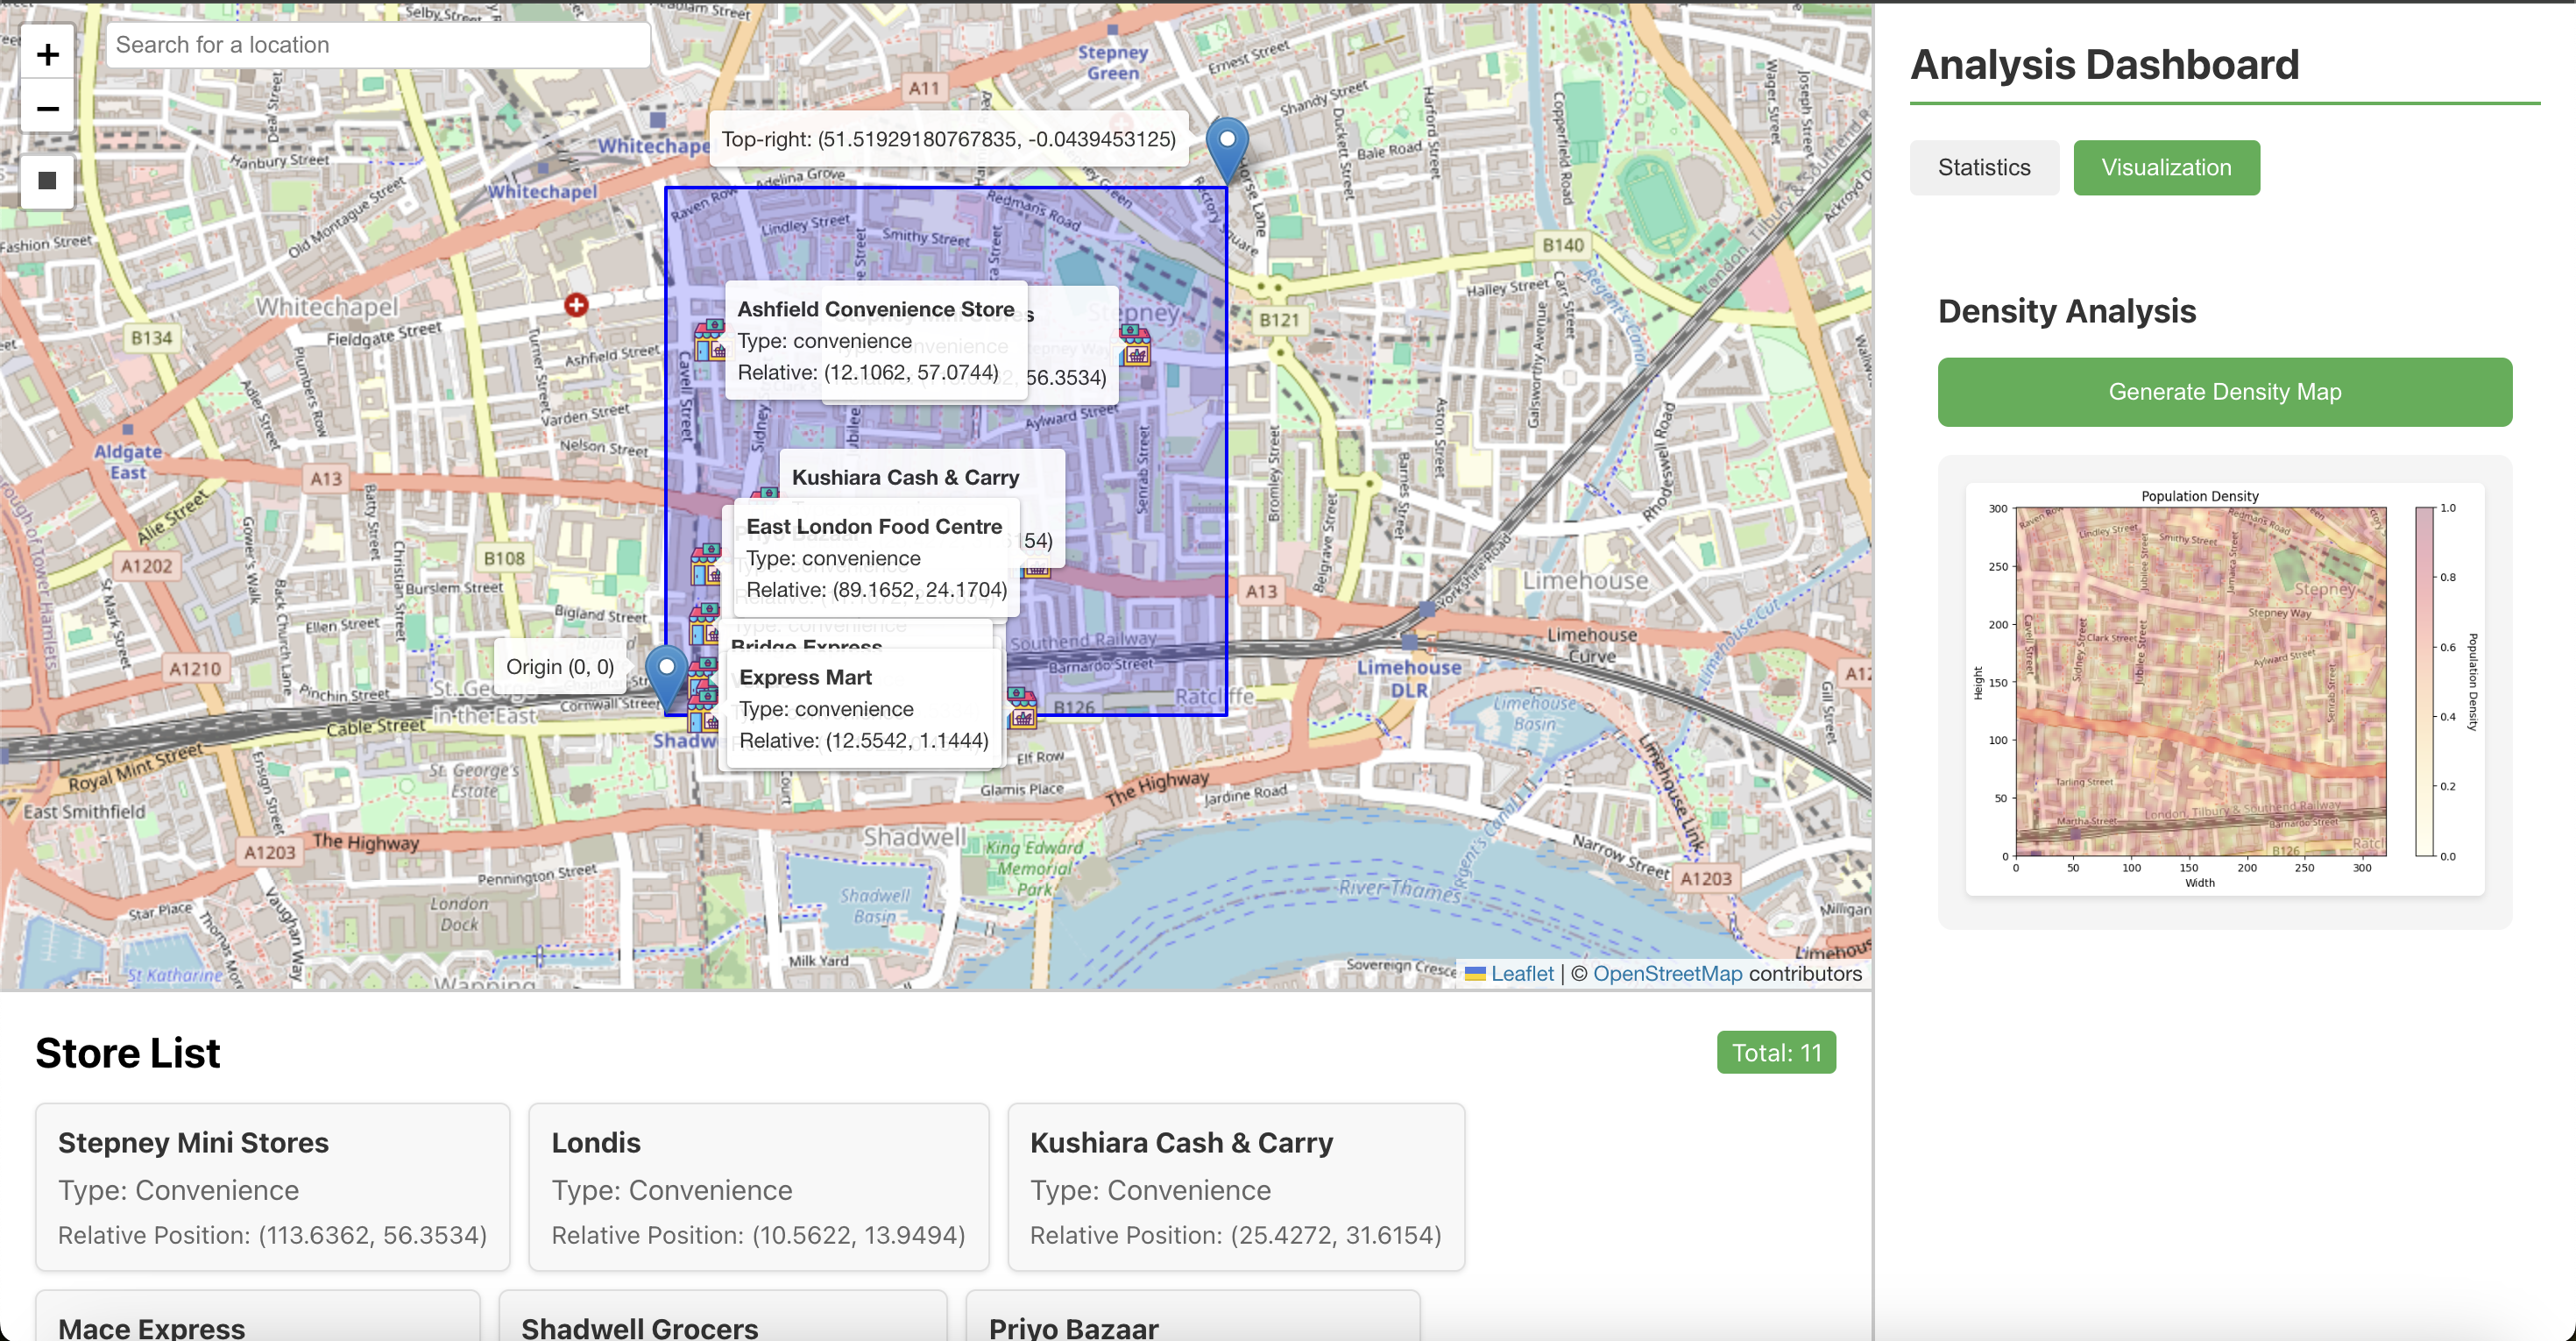Image resolution: width=2576 pixels, height=1341 pixels.
Task: Click the map zoom in button
Action: tap(47, 55)
